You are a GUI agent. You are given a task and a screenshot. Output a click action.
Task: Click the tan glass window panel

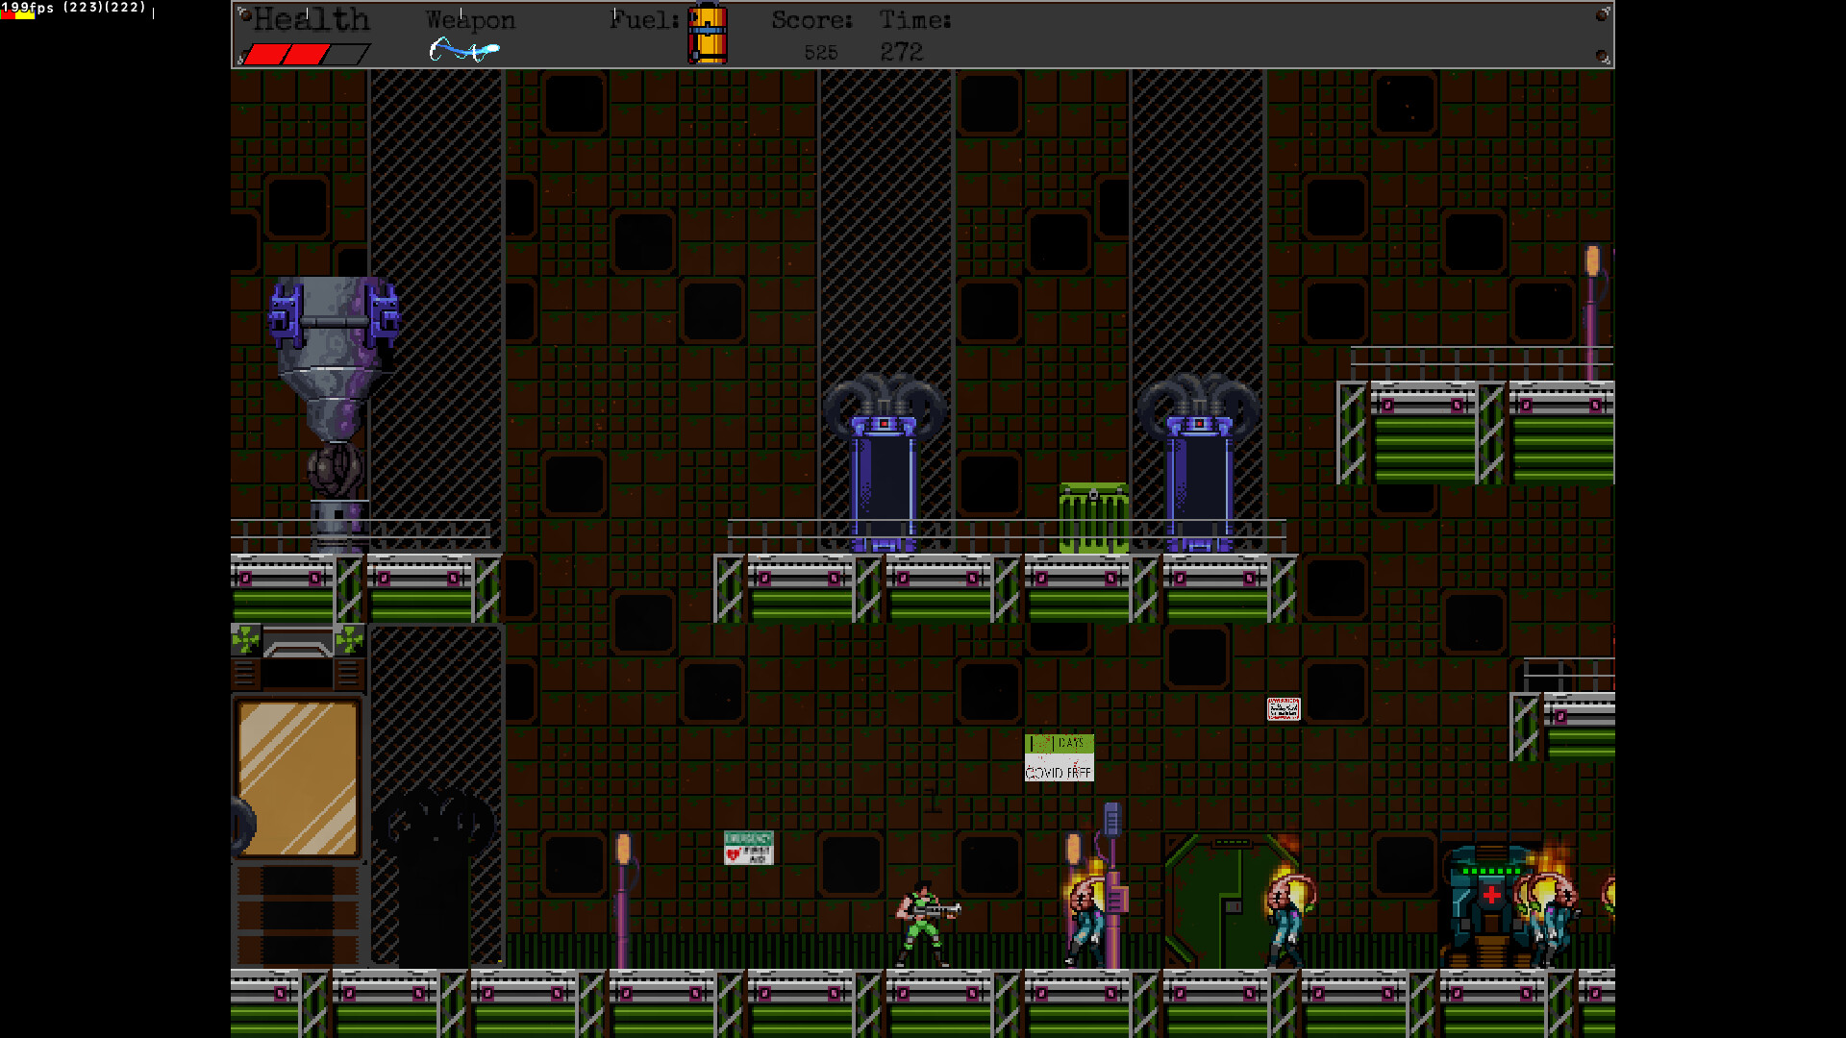coord(298,778)
